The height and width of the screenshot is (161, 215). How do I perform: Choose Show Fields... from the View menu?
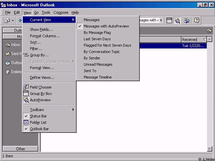[x=49, y=30]
